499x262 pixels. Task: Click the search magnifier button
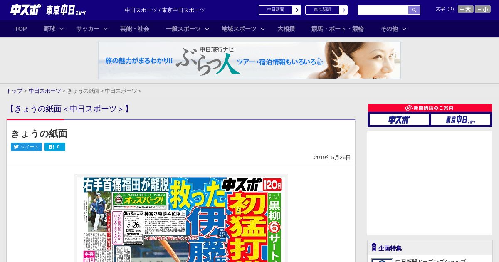click(x=414, y=10)
